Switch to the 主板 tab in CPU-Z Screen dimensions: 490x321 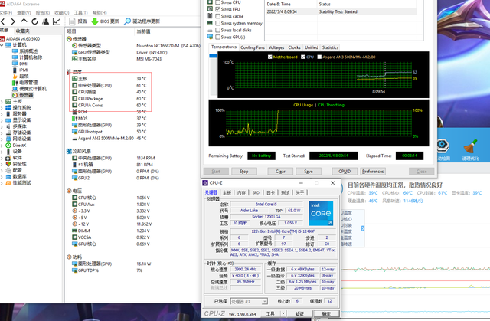click(x=227, y=192)
